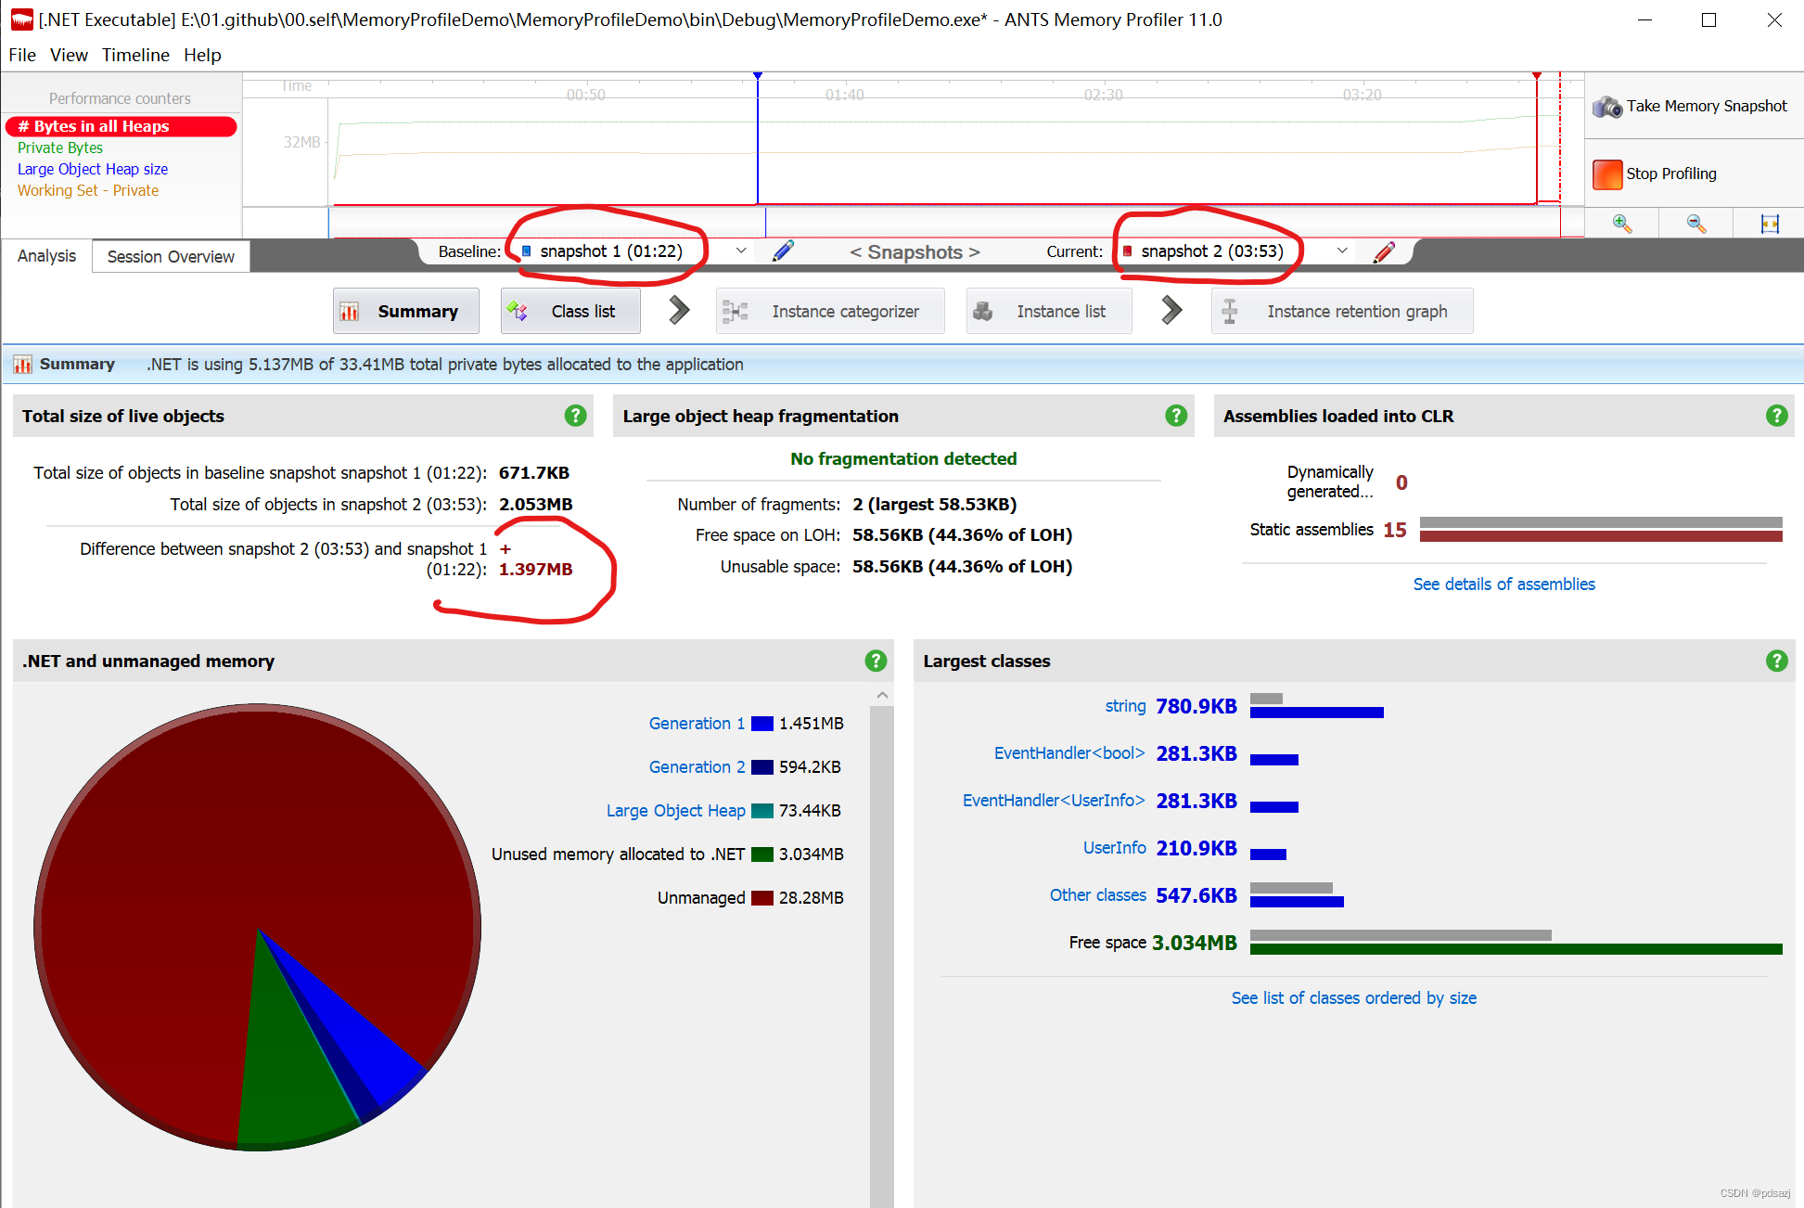Zoom out on the timeline
Image resolution: width=1804 pixels, height=1208 pixels.
1695,223
